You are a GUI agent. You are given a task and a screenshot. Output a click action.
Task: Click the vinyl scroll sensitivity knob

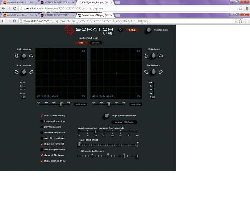(107, 116)
